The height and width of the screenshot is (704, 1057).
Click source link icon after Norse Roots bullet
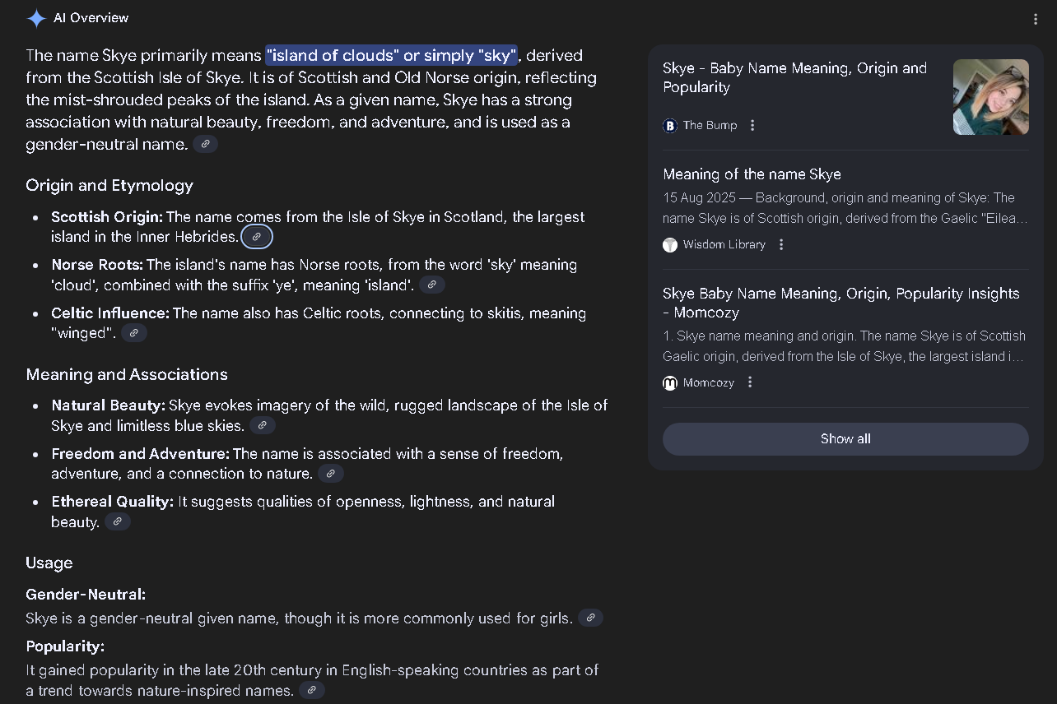pos(432,285)
